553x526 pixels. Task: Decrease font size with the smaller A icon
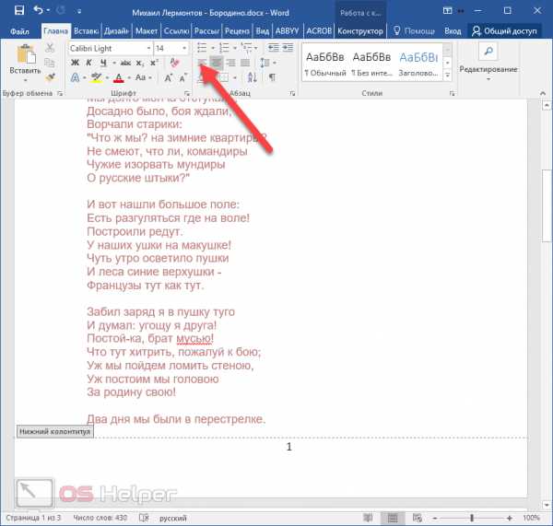coord(183,78)
